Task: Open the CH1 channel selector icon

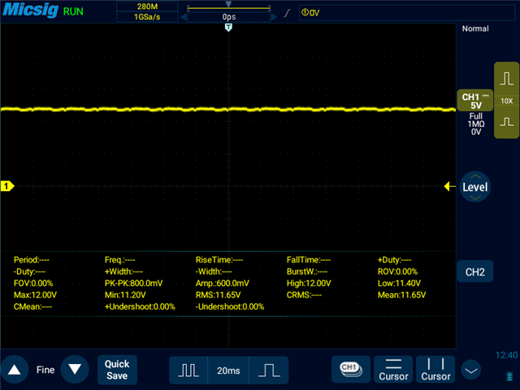Action: coord(351,370)
